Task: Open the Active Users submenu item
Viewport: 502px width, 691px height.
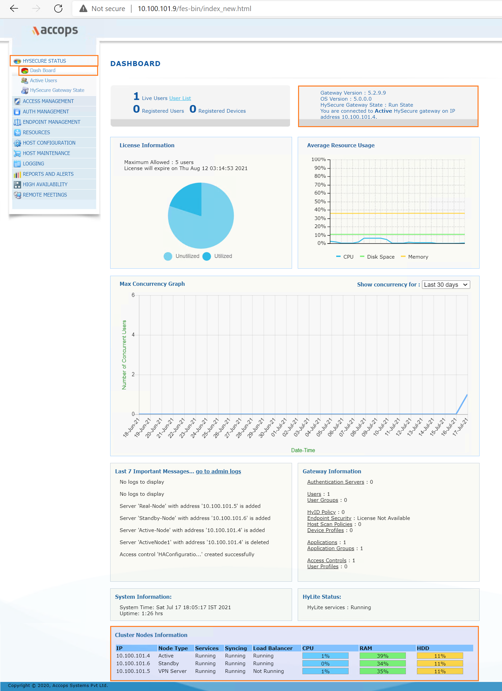Action: [x=44, y=81]
